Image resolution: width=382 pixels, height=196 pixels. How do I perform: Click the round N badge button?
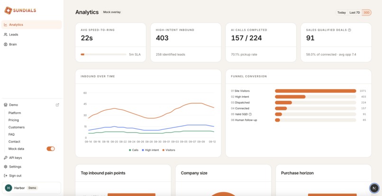click(374, 188)
